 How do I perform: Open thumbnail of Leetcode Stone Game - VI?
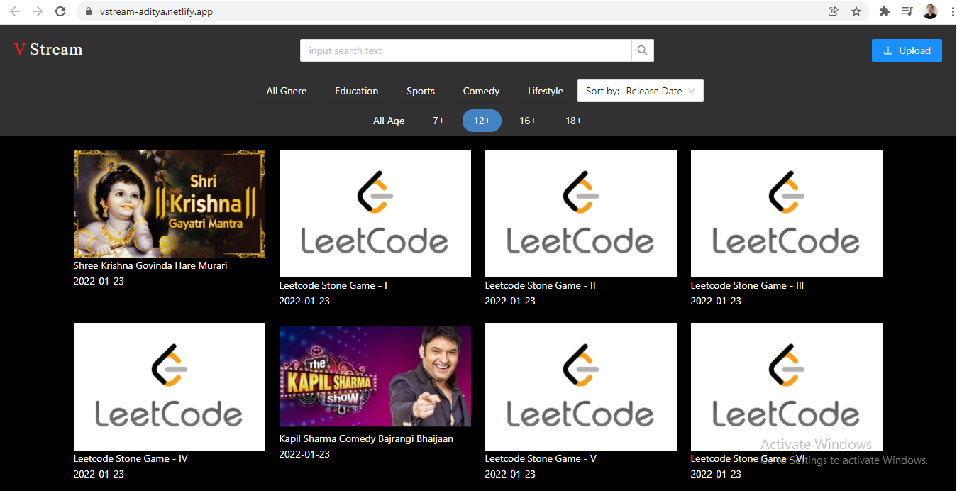[x=787, y=387]
